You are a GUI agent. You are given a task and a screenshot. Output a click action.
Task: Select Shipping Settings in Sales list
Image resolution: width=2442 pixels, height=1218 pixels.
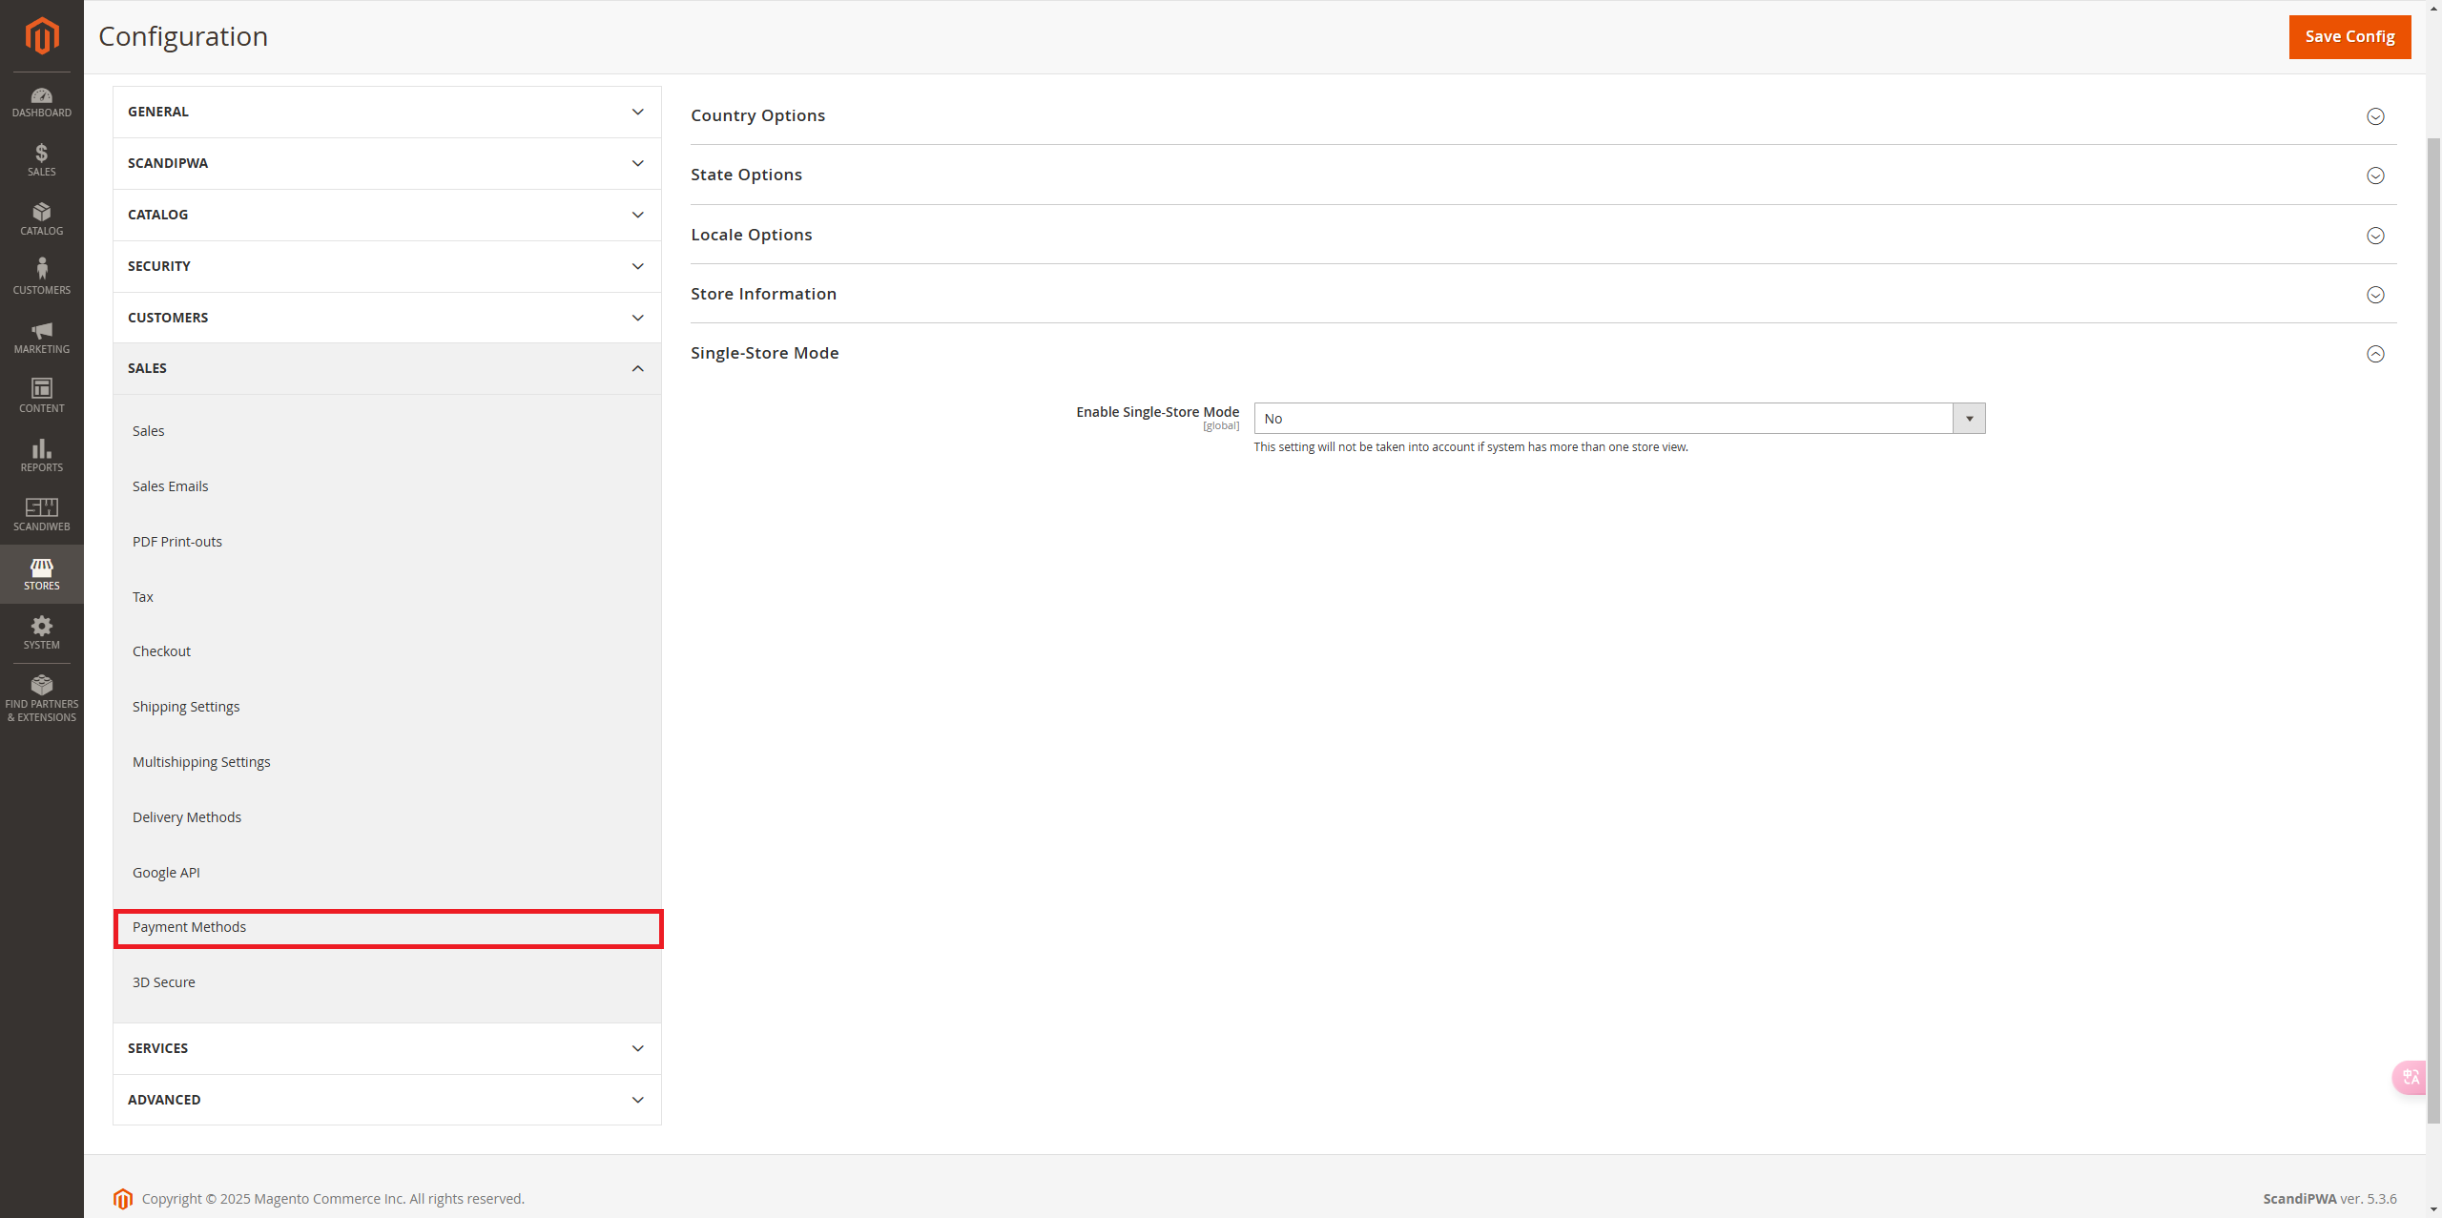pyautogui.click(x=186, y=707)
